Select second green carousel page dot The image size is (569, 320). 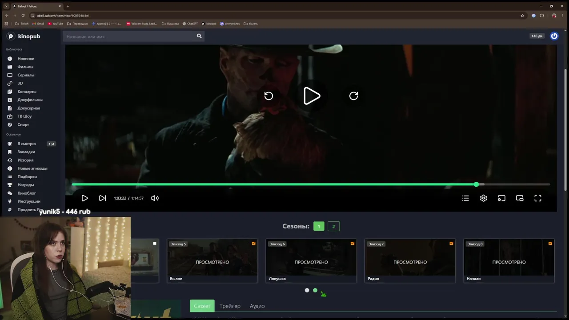315,290
